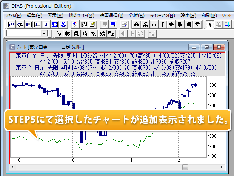Open the empty combo box dropdown

[x=45, y=34]
